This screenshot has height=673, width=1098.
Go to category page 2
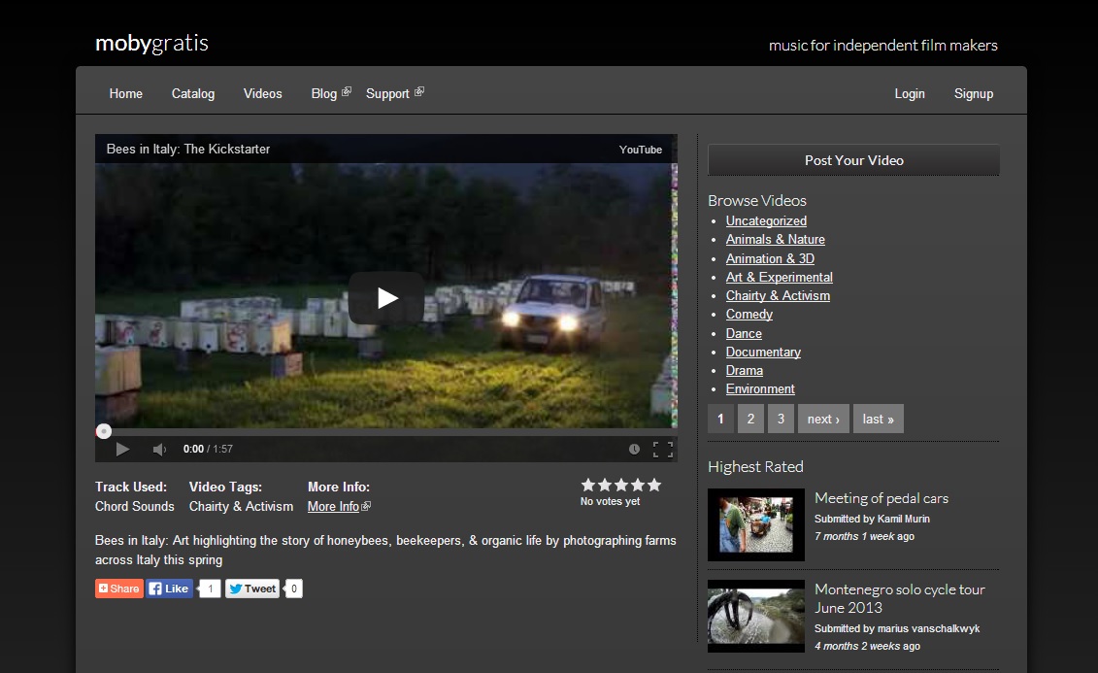(x=750, y=419)
